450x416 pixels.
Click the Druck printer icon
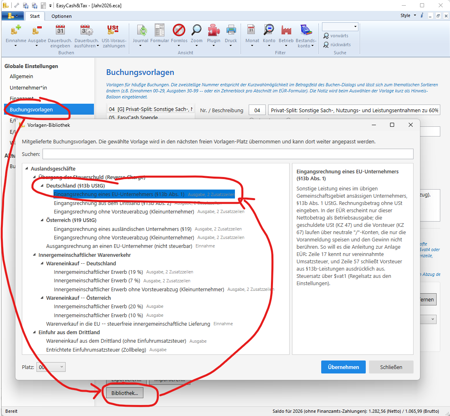pyautogui.click(x=231, y=30)
